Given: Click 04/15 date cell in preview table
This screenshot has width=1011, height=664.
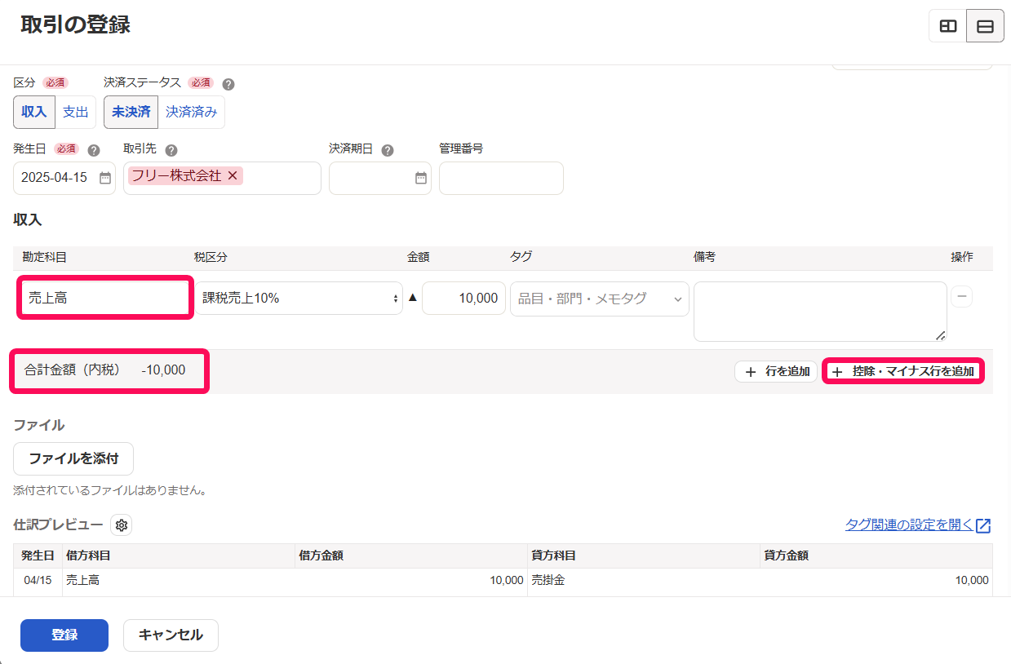Looking at the screenshot, I should pos(38,580).
